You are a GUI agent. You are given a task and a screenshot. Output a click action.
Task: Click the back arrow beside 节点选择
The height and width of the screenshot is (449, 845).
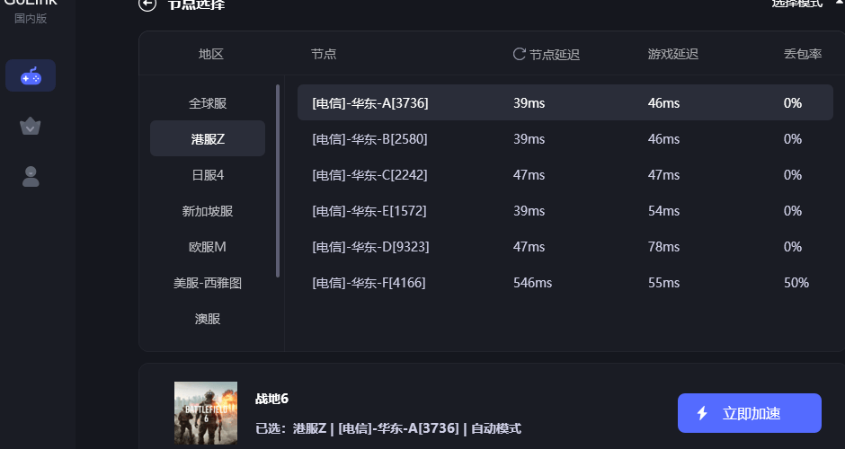[147, 4]
